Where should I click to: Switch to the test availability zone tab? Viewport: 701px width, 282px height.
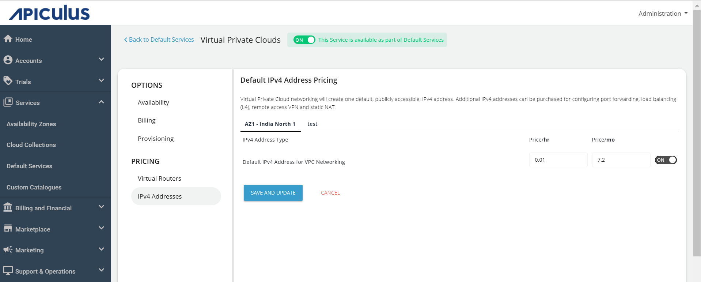coord(312,124)
